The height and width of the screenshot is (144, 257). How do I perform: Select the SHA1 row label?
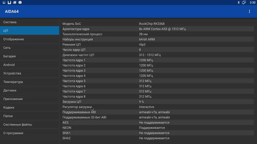tap(67, 133)
